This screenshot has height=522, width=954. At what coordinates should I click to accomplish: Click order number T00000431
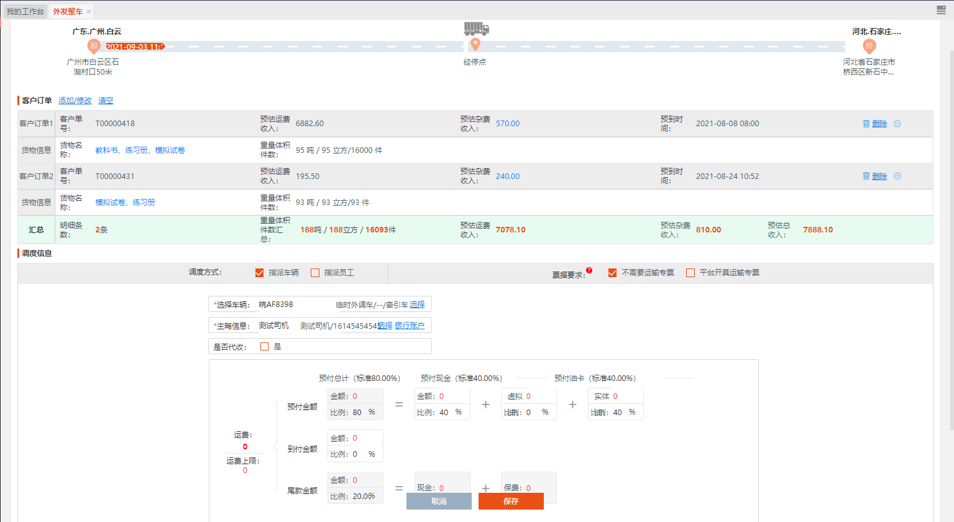pyautogui.click(x=115, y=176)
